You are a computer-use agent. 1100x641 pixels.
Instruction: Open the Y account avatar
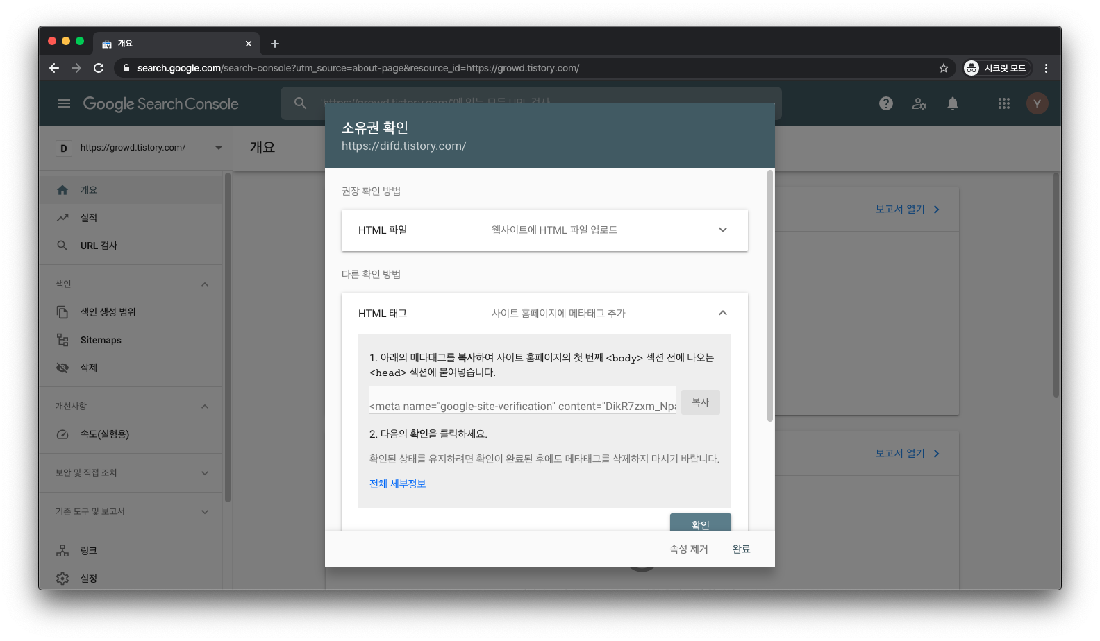1037,103
